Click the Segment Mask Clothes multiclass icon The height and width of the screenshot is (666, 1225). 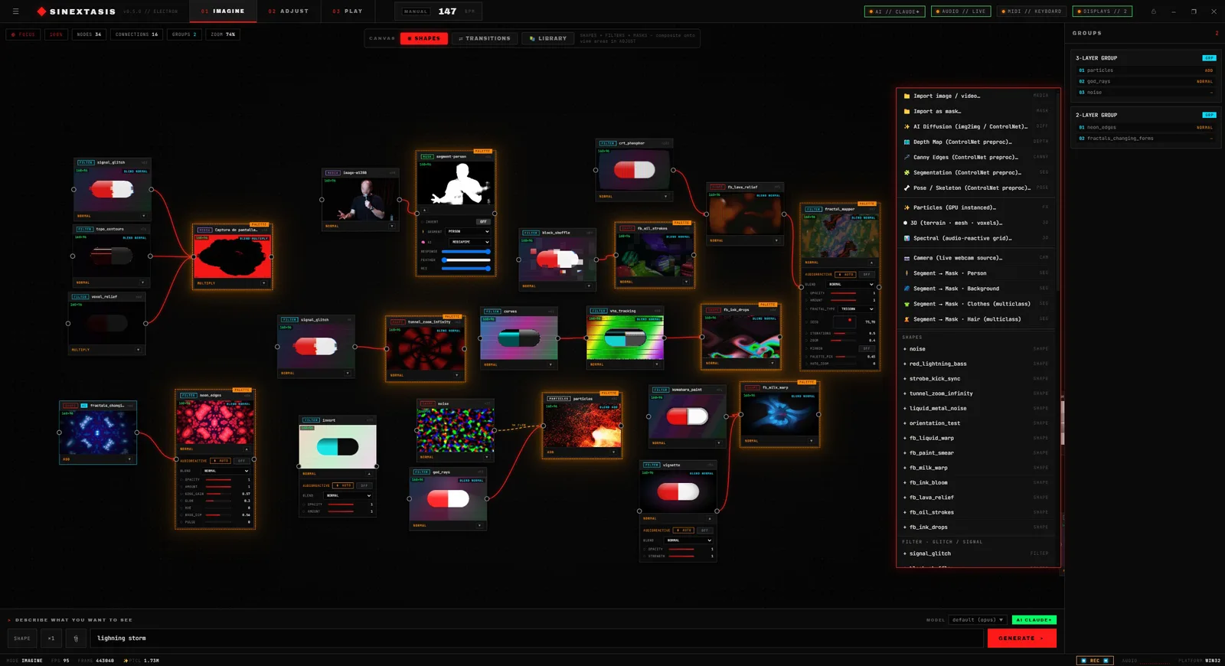(x=906, y=304)
